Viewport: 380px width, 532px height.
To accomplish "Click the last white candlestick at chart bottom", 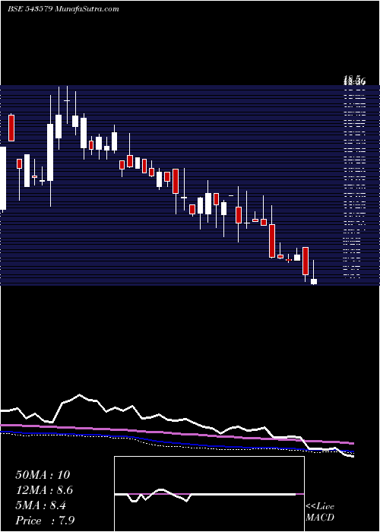I will pos(314,281).
